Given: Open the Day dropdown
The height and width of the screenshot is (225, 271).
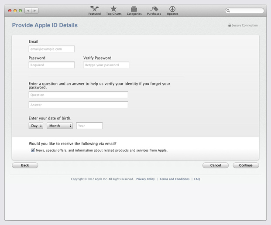Looking at the screenshot, I should [x=36, y=126].
